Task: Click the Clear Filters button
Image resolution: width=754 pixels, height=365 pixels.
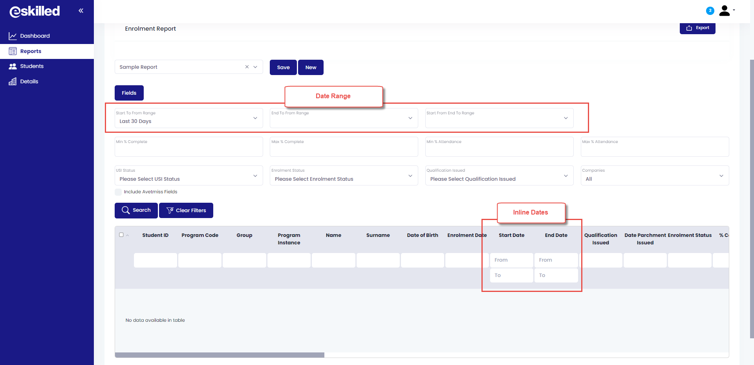Action: (186, 211)
